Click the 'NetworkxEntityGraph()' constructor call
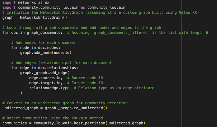The image size is (217, 127). 44,17
